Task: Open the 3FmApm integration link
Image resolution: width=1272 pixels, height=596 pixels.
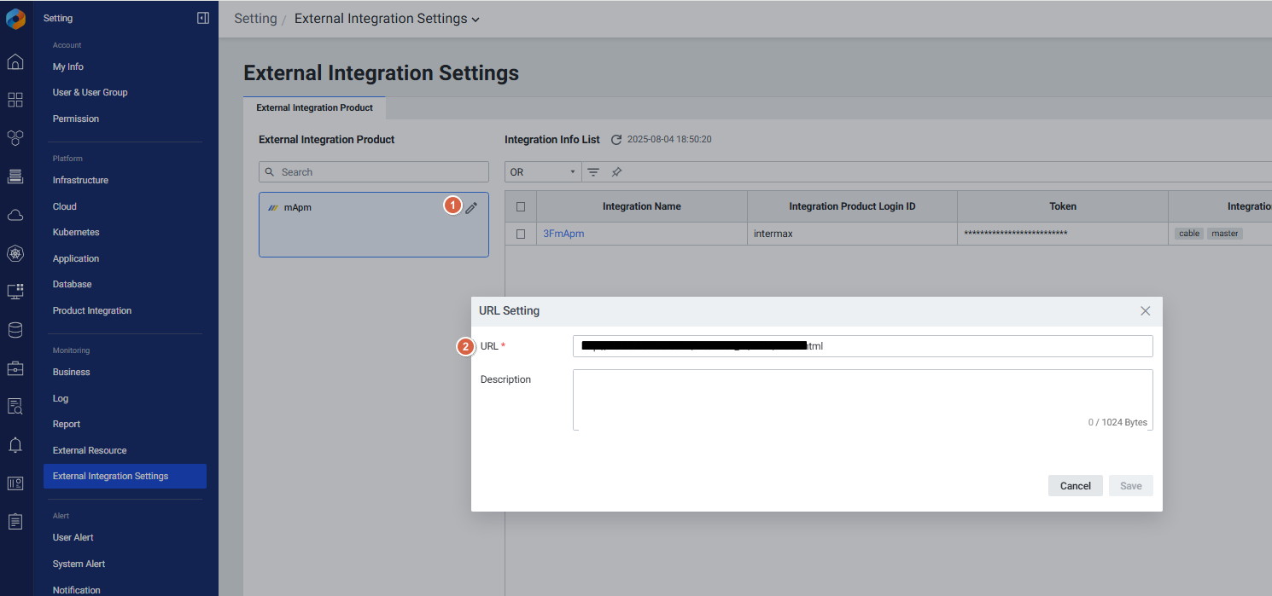Action: click(x=563, y=234)
